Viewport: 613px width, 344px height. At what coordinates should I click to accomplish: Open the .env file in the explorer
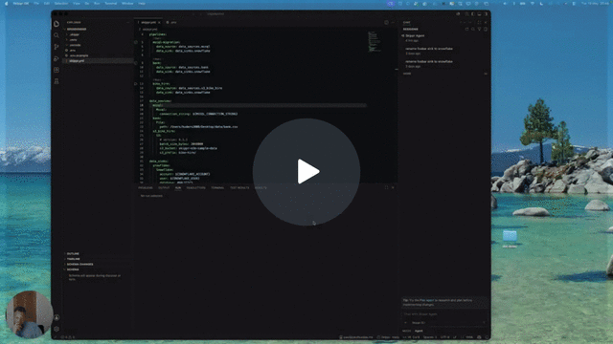pyautogui.click(x=98, y=51)
